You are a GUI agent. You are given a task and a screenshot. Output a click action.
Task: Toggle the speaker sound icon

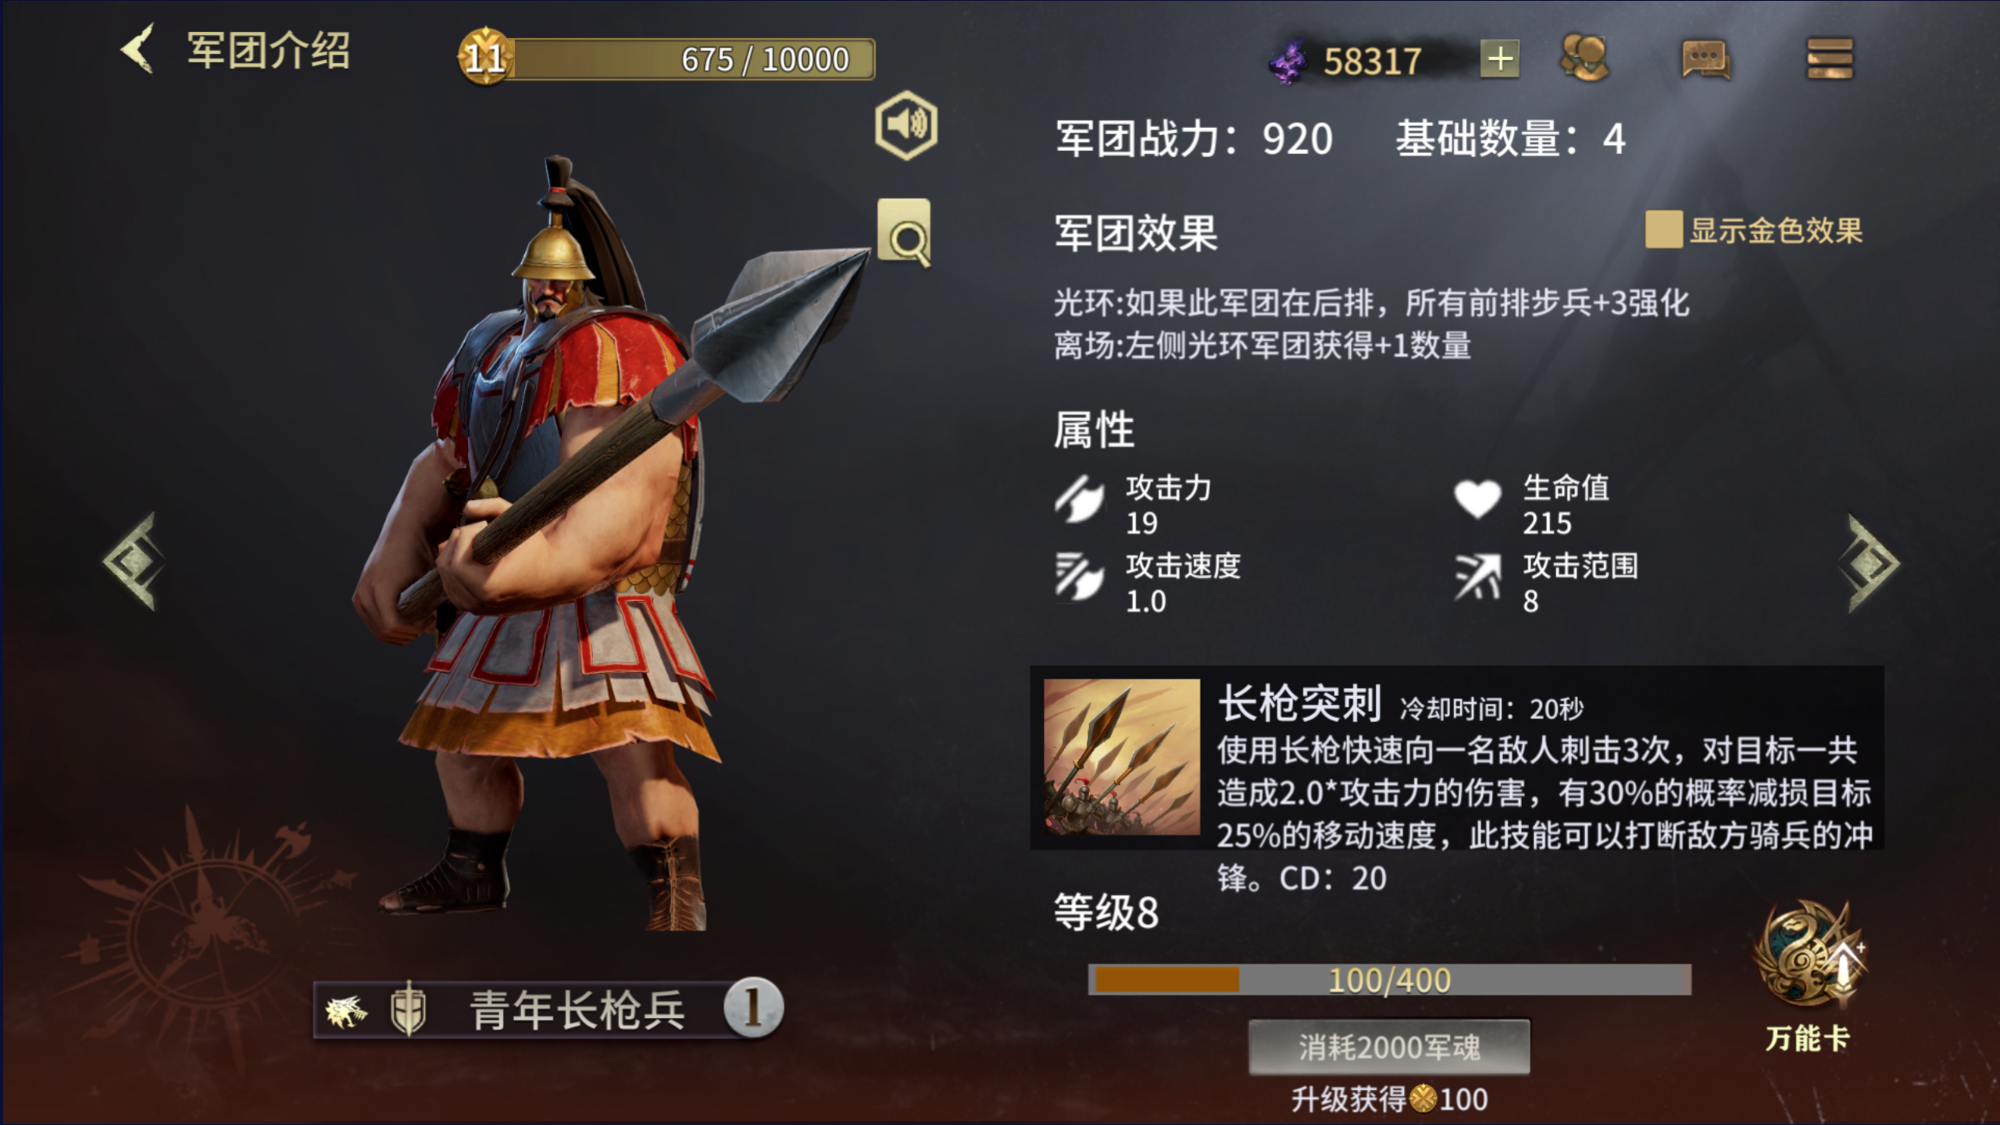(x=906, y=125)
